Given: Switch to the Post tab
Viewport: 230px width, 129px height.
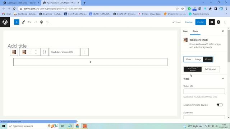Looking at the screenshot, I should (185, 31).
